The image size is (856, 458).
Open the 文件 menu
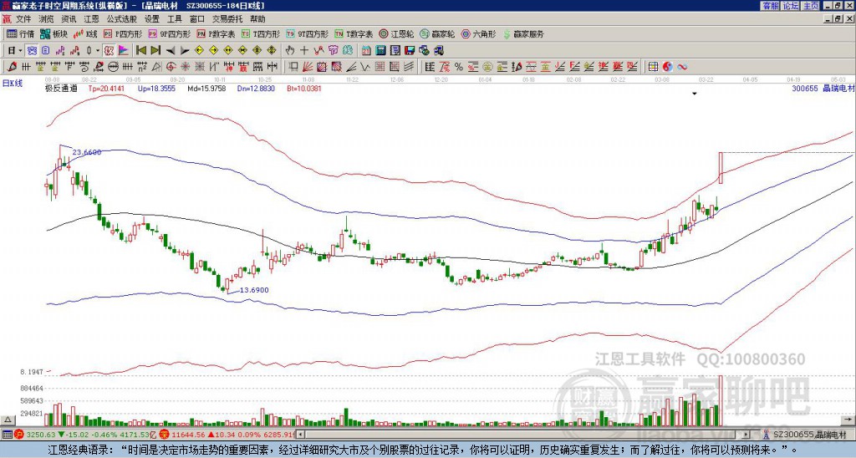click(23, 19)
